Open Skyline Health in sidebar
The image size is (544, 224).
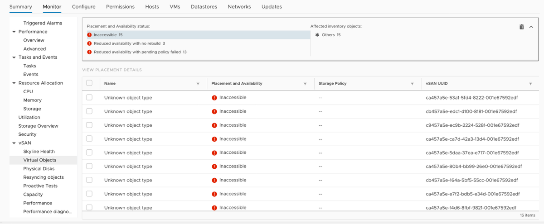tap(39, 152)
